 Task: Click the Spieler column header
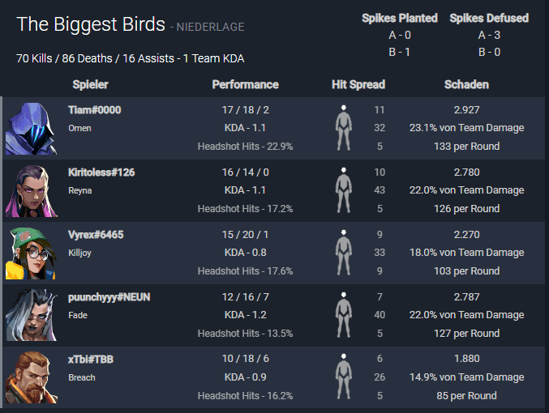point(90,84)
